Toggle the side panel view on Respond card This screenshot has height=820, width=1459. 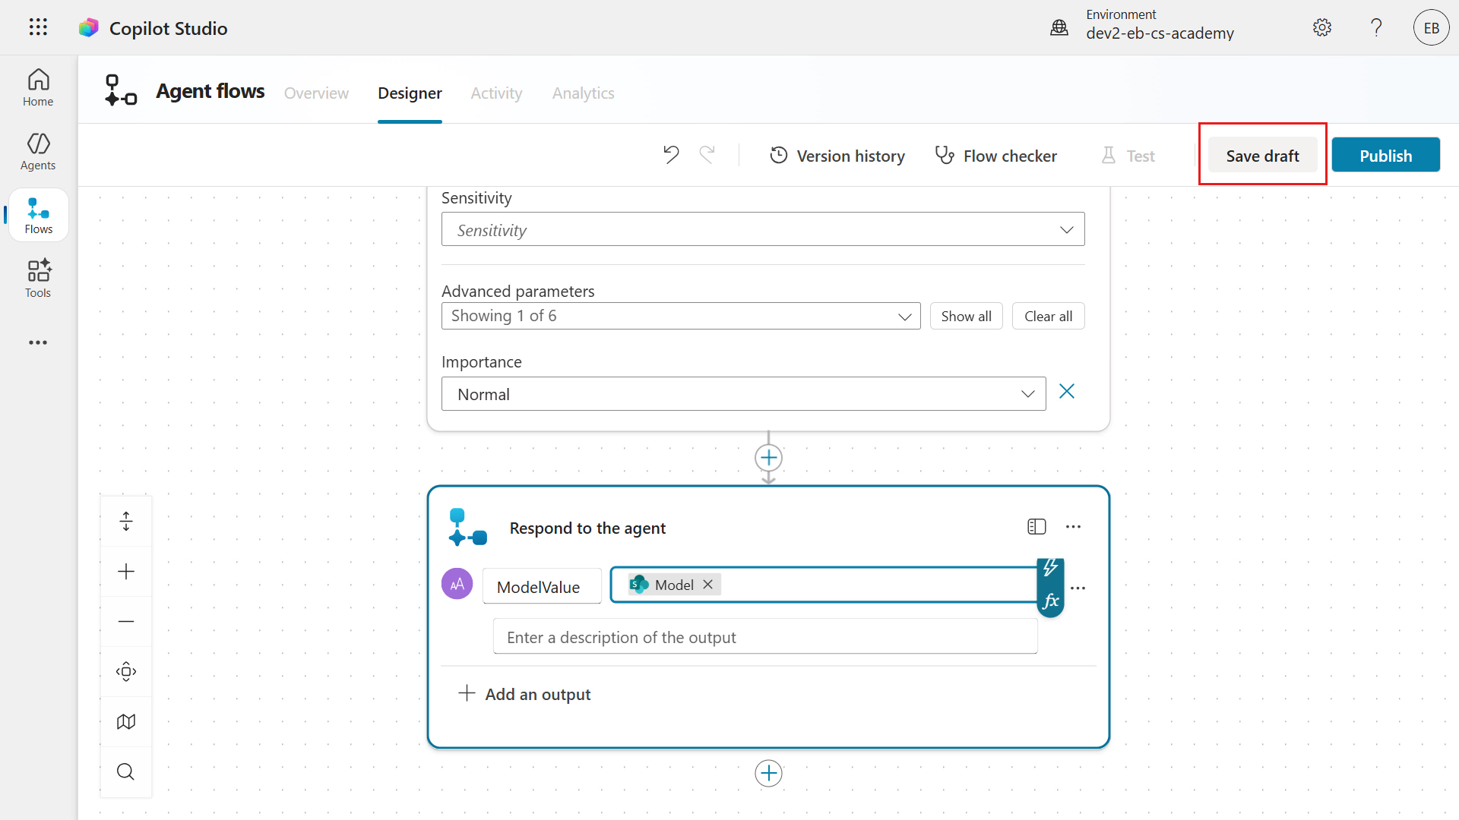pos(1036,527)
